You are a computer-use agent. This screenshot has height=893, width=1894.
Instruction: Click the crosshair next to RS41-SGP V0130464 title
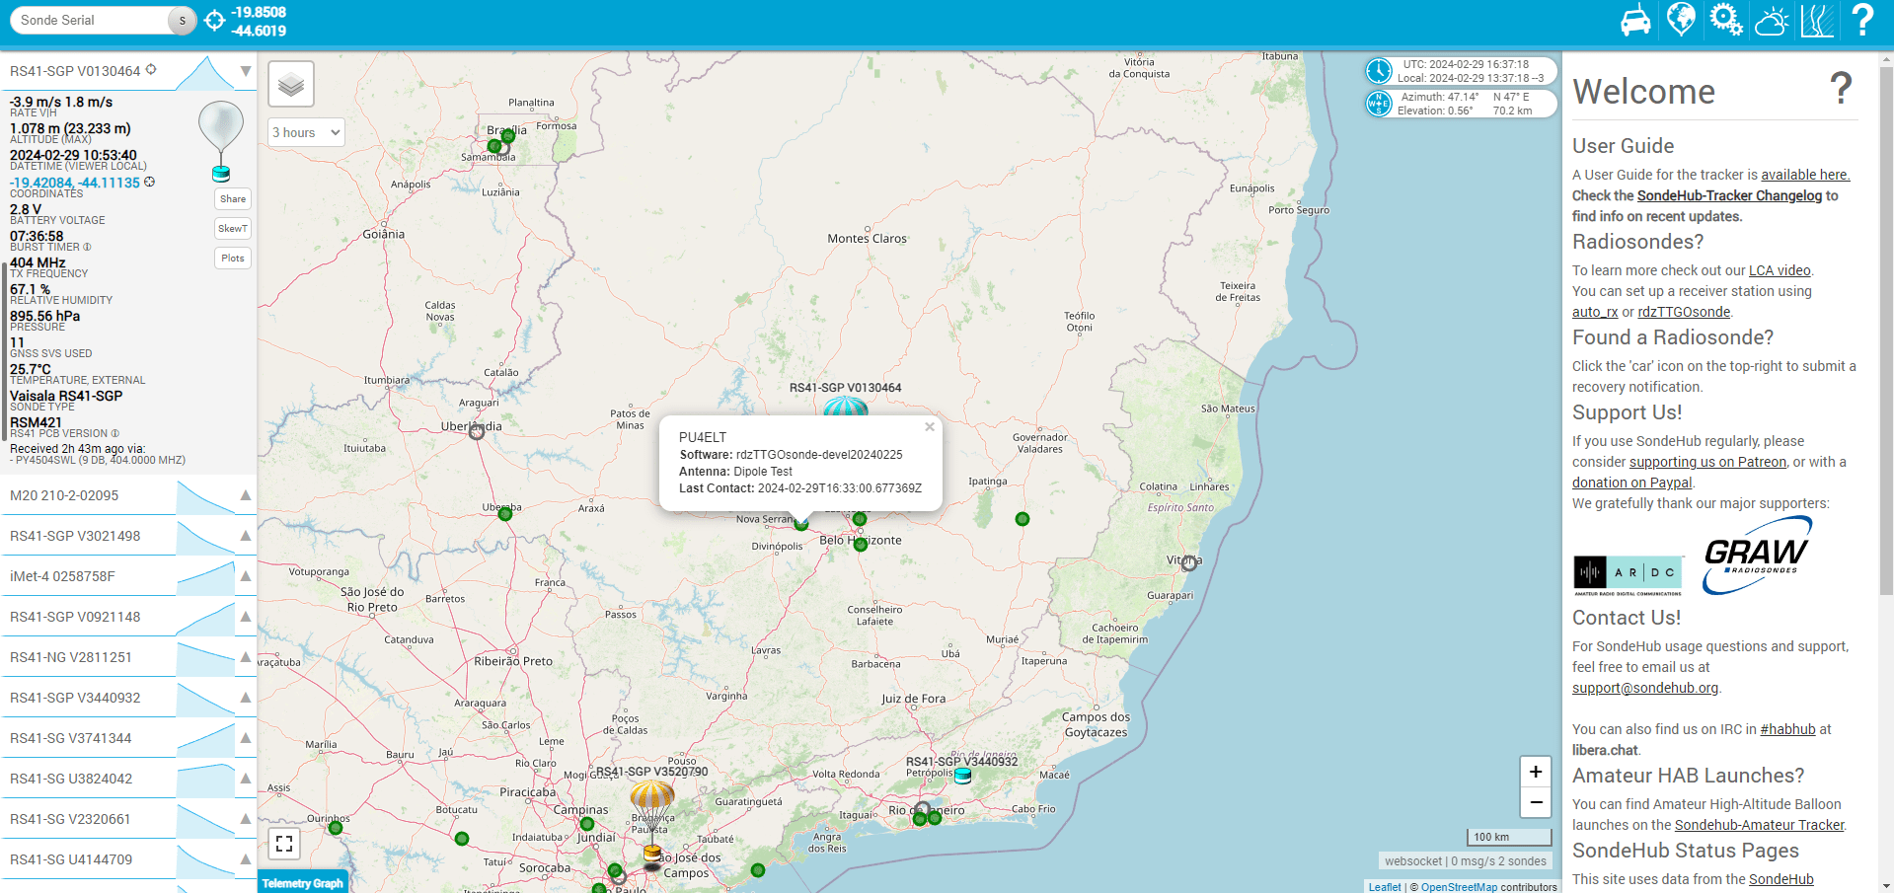point(151,70)
